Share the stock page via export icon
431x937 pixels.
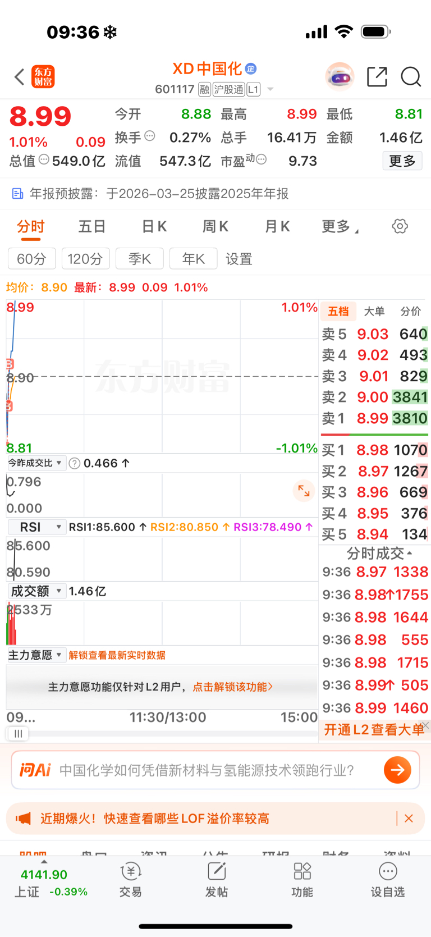377,76
